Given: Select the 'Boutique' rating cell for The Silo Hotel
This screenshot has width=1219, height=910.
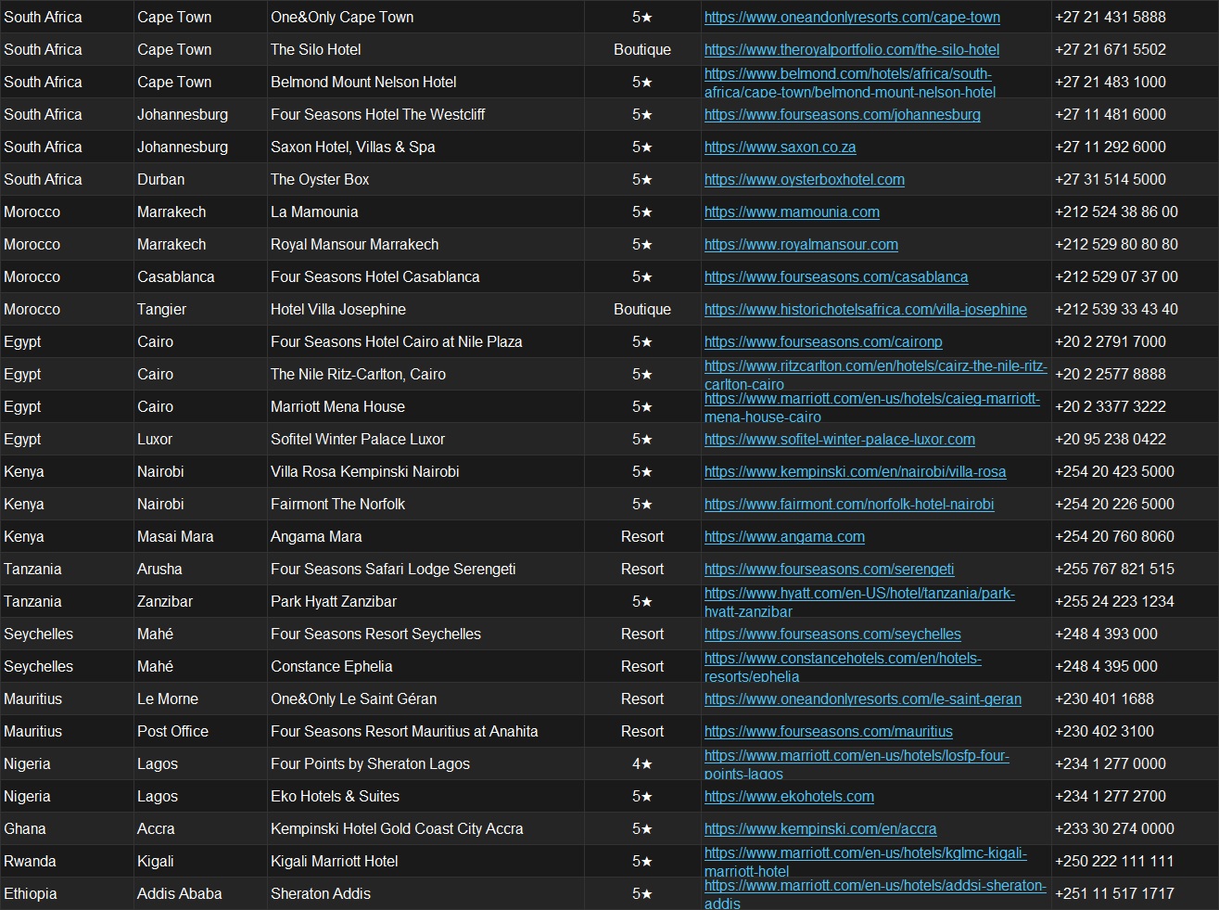Looking at the screenshot, I should (x=642, y=49).
